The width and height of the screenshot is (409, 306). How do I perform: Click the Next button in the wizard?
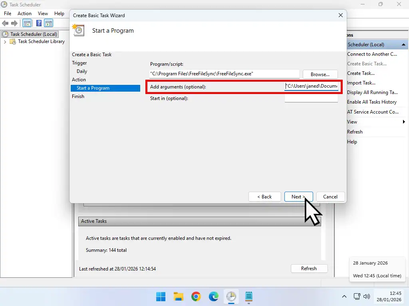click(x=298, y=196)
